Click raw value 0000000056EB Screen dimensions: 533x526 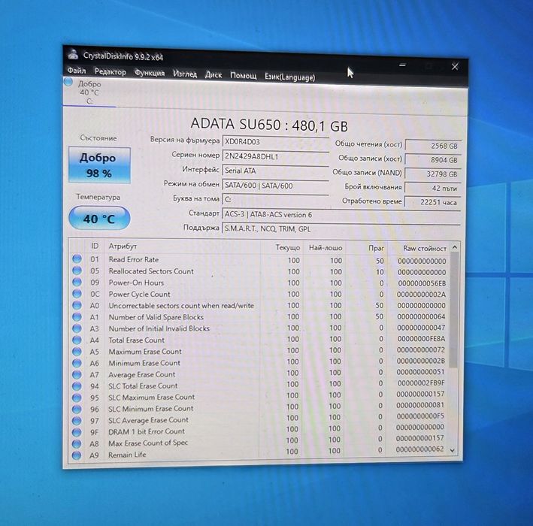(x=422, y=283)
